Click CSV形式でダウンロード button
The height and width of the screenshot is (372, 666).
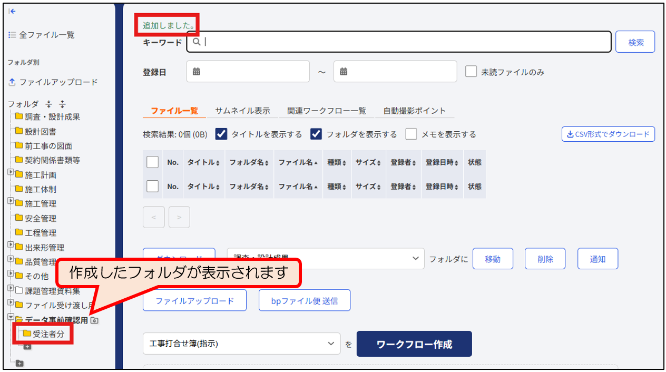pos(608,134)
